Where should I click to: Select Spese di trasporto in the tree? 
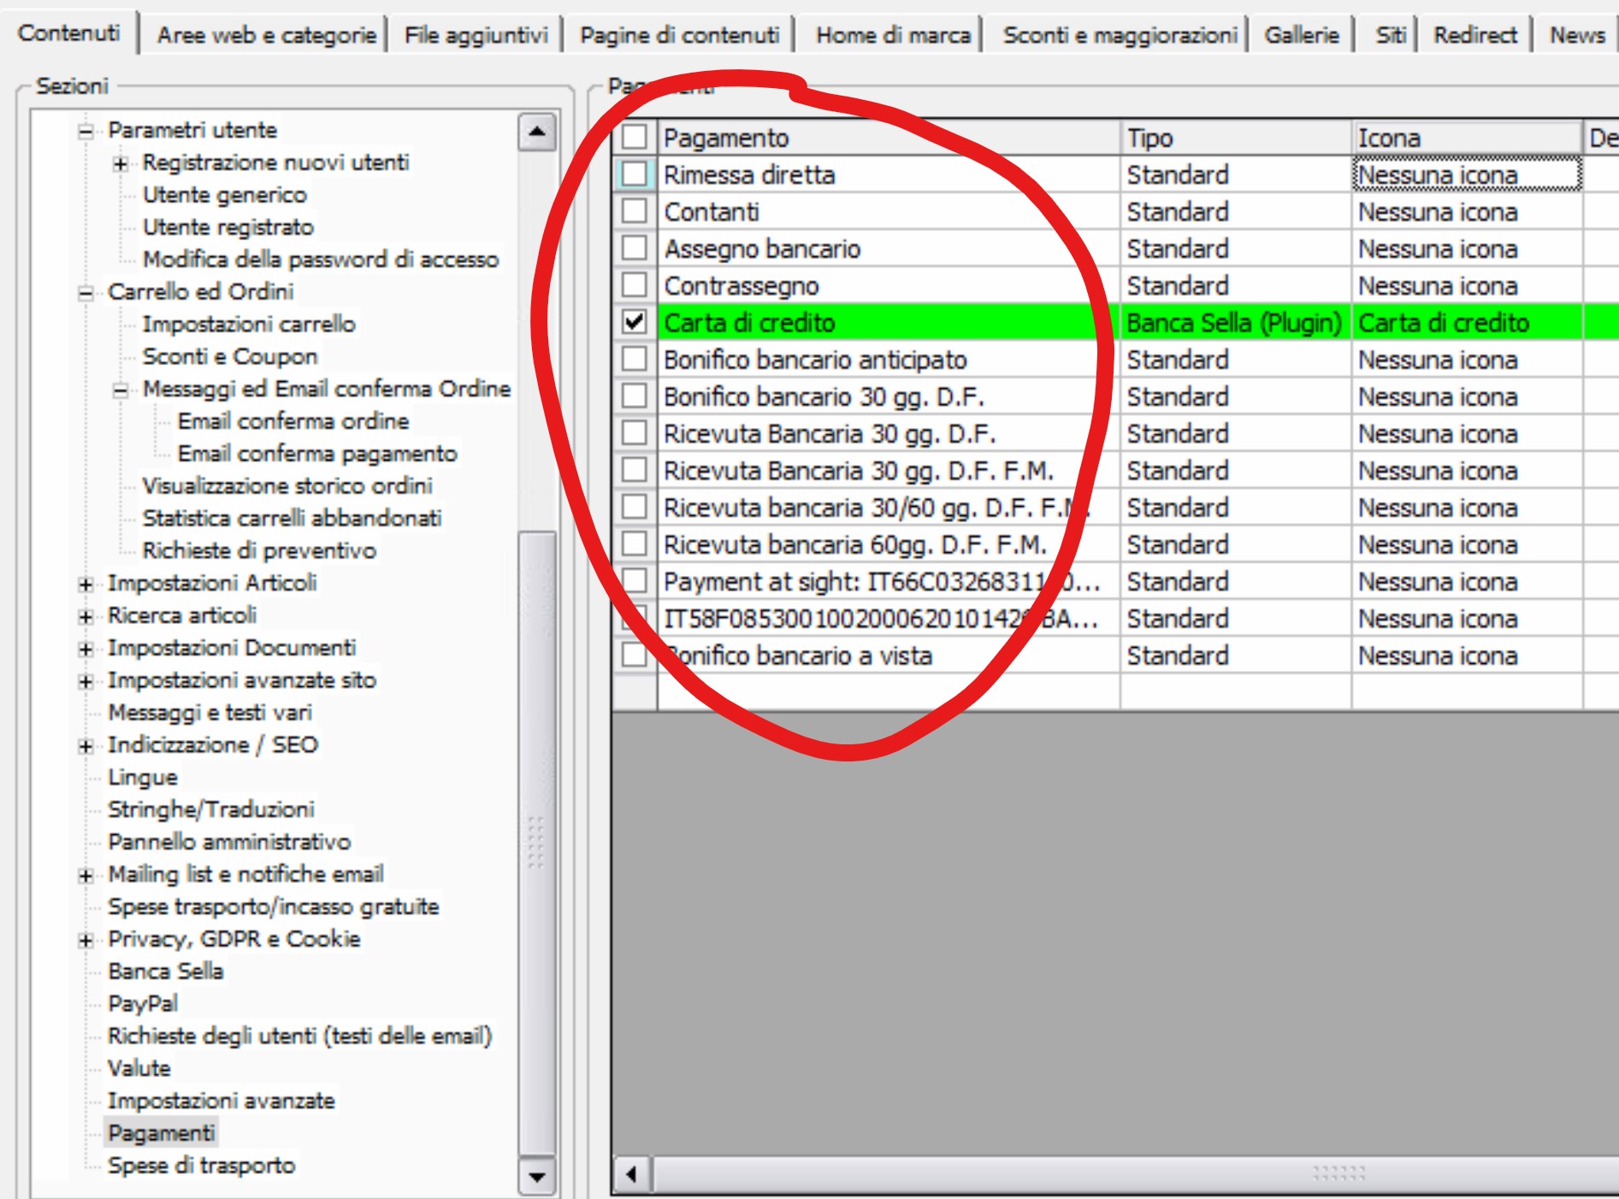pos(202,1166)
